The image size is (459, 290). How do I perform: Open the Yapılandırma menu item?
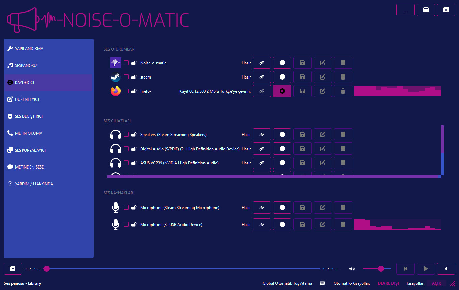29,48
